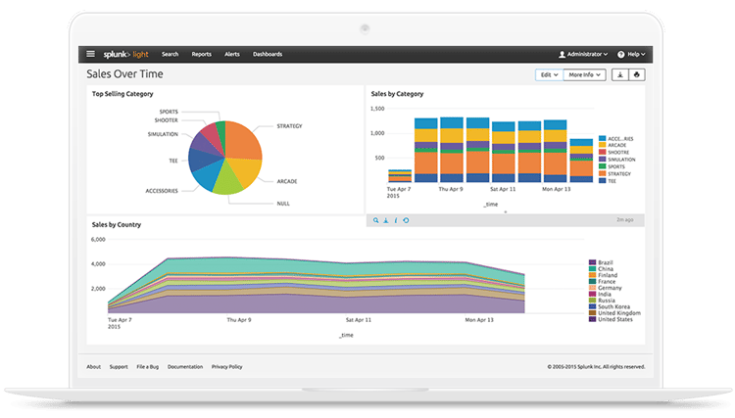Click export icon below Sales by Category
The height and width of the screenshot is (418, 735).
click(x=385, y=220)
